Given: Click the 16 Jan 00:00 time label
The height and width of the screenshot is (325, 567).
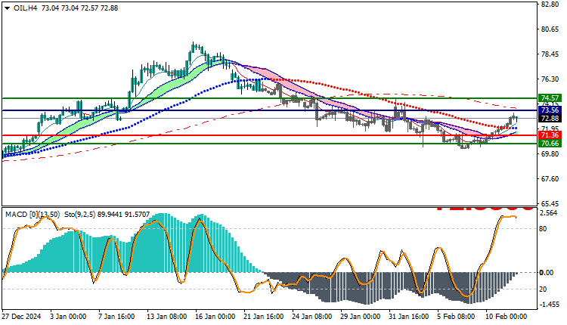Looking at the screenshot, I should click(x=215, y=317).
